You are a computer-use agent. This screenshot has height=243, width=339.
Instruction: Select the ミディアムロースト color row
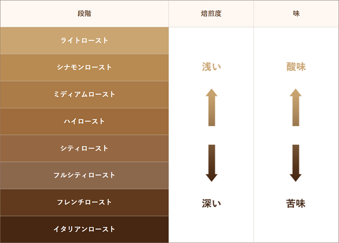point(84,95)
